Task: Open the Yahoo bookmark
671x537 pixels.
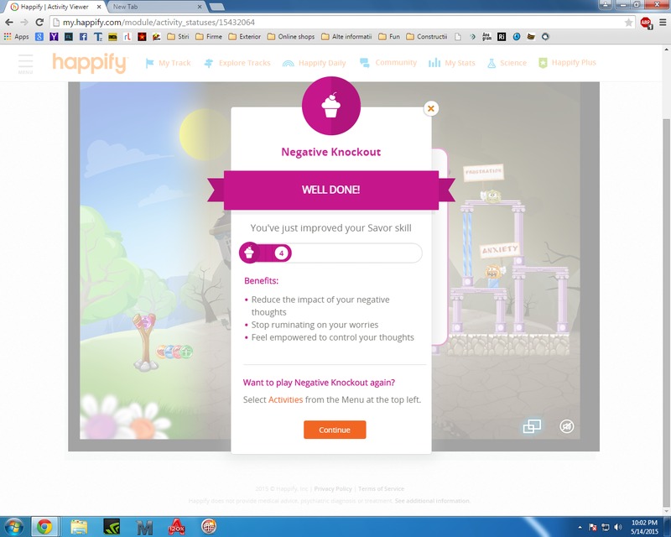Action: (x=54, y=37)
